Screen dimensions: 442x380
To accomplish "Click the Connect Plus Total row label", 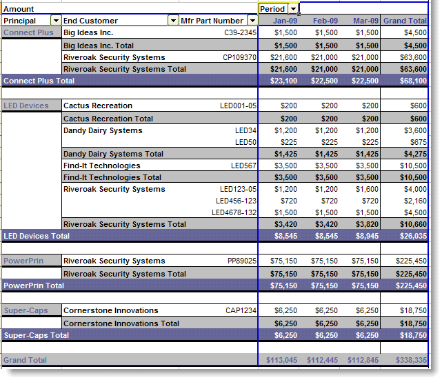I will click(39, 81).
